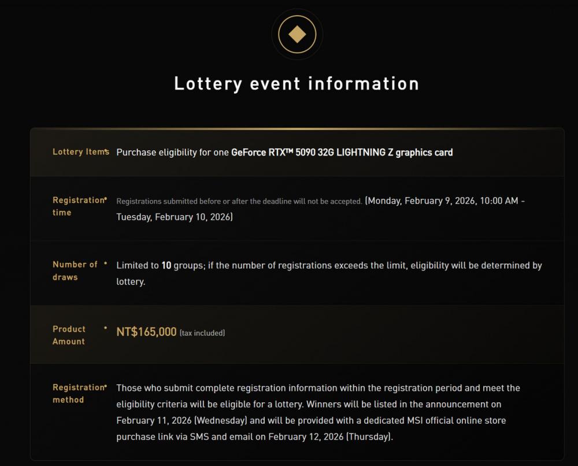Select the "Registration time" row label

tap(77, 206)
